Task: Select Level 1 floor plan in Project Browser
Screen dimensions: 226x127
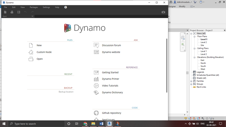Action: pos(204,39)
